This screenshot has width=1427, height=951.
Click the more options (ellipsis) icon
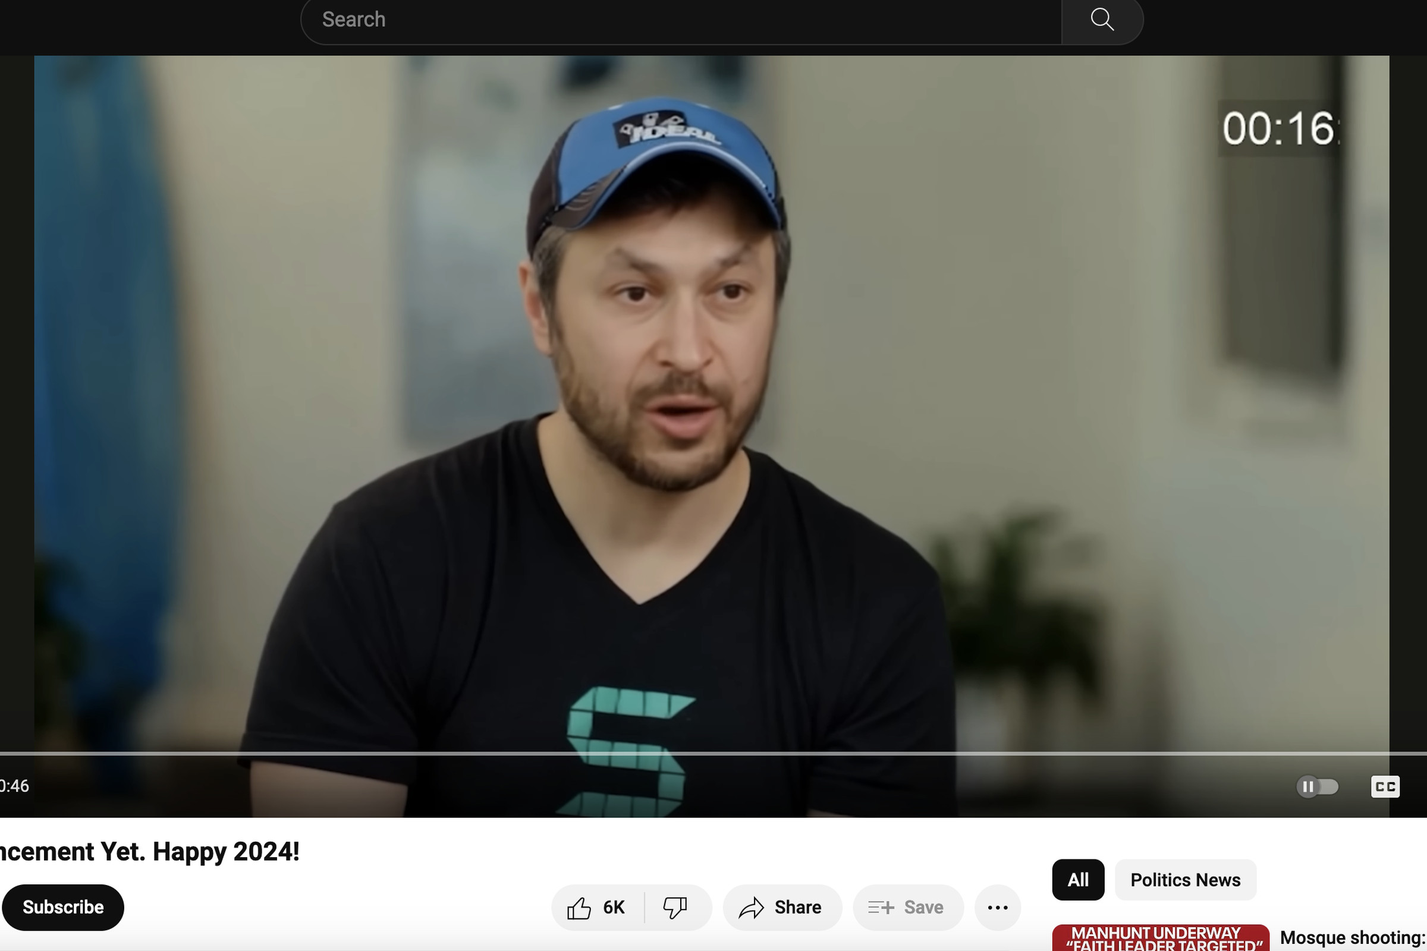[x=995, y=908]
